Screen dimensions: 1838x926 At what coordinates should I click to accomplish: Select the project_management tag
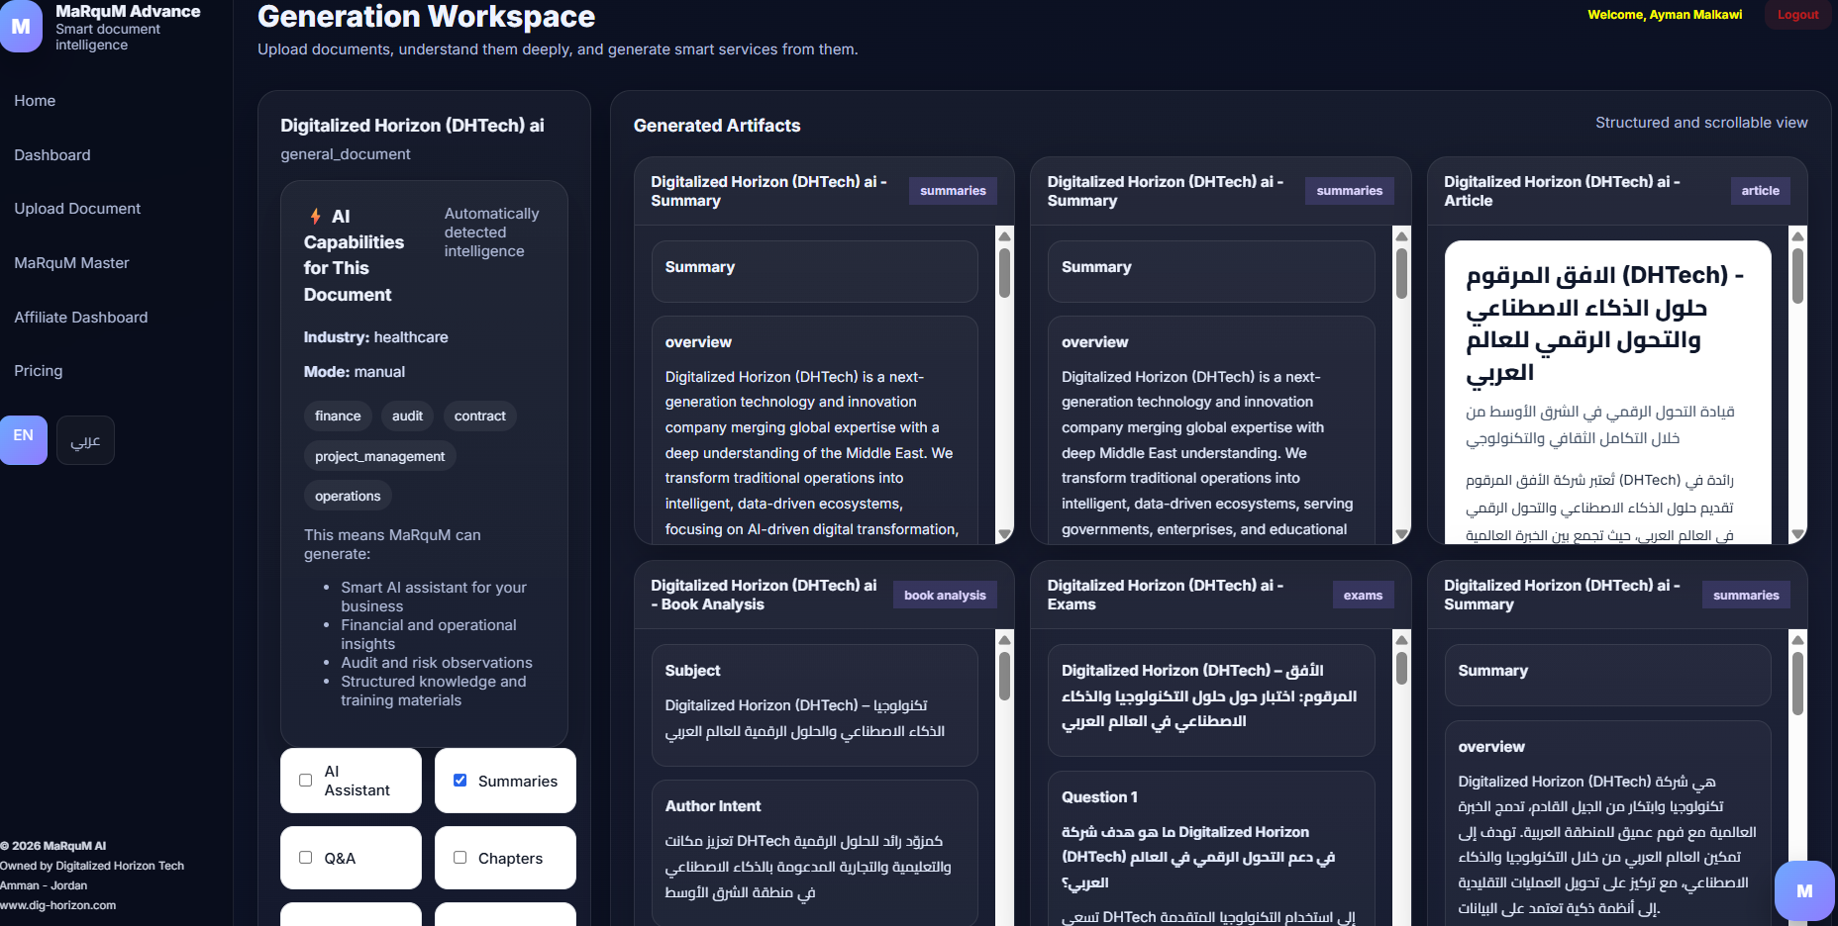(x=379, y=456)
